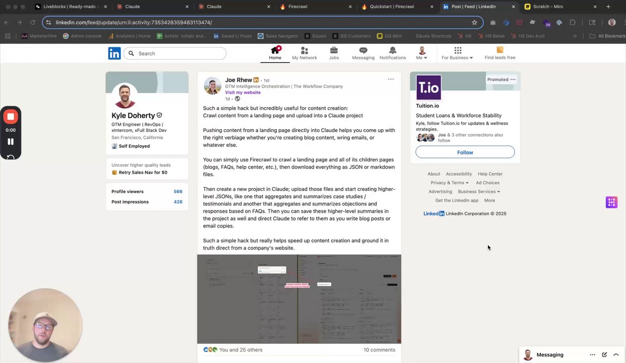626x363 pixels.
Task: Select Post | Feed | LinkedIn tab
Action: (479, 6)
